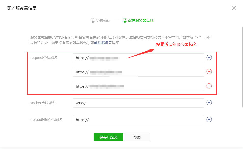Focus the uploadFile https:// input field

[x=138, y=120]
